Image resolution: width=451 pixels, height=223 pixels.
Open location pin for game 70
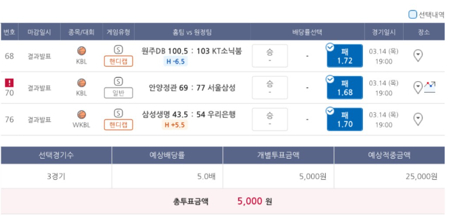(418, 87)
